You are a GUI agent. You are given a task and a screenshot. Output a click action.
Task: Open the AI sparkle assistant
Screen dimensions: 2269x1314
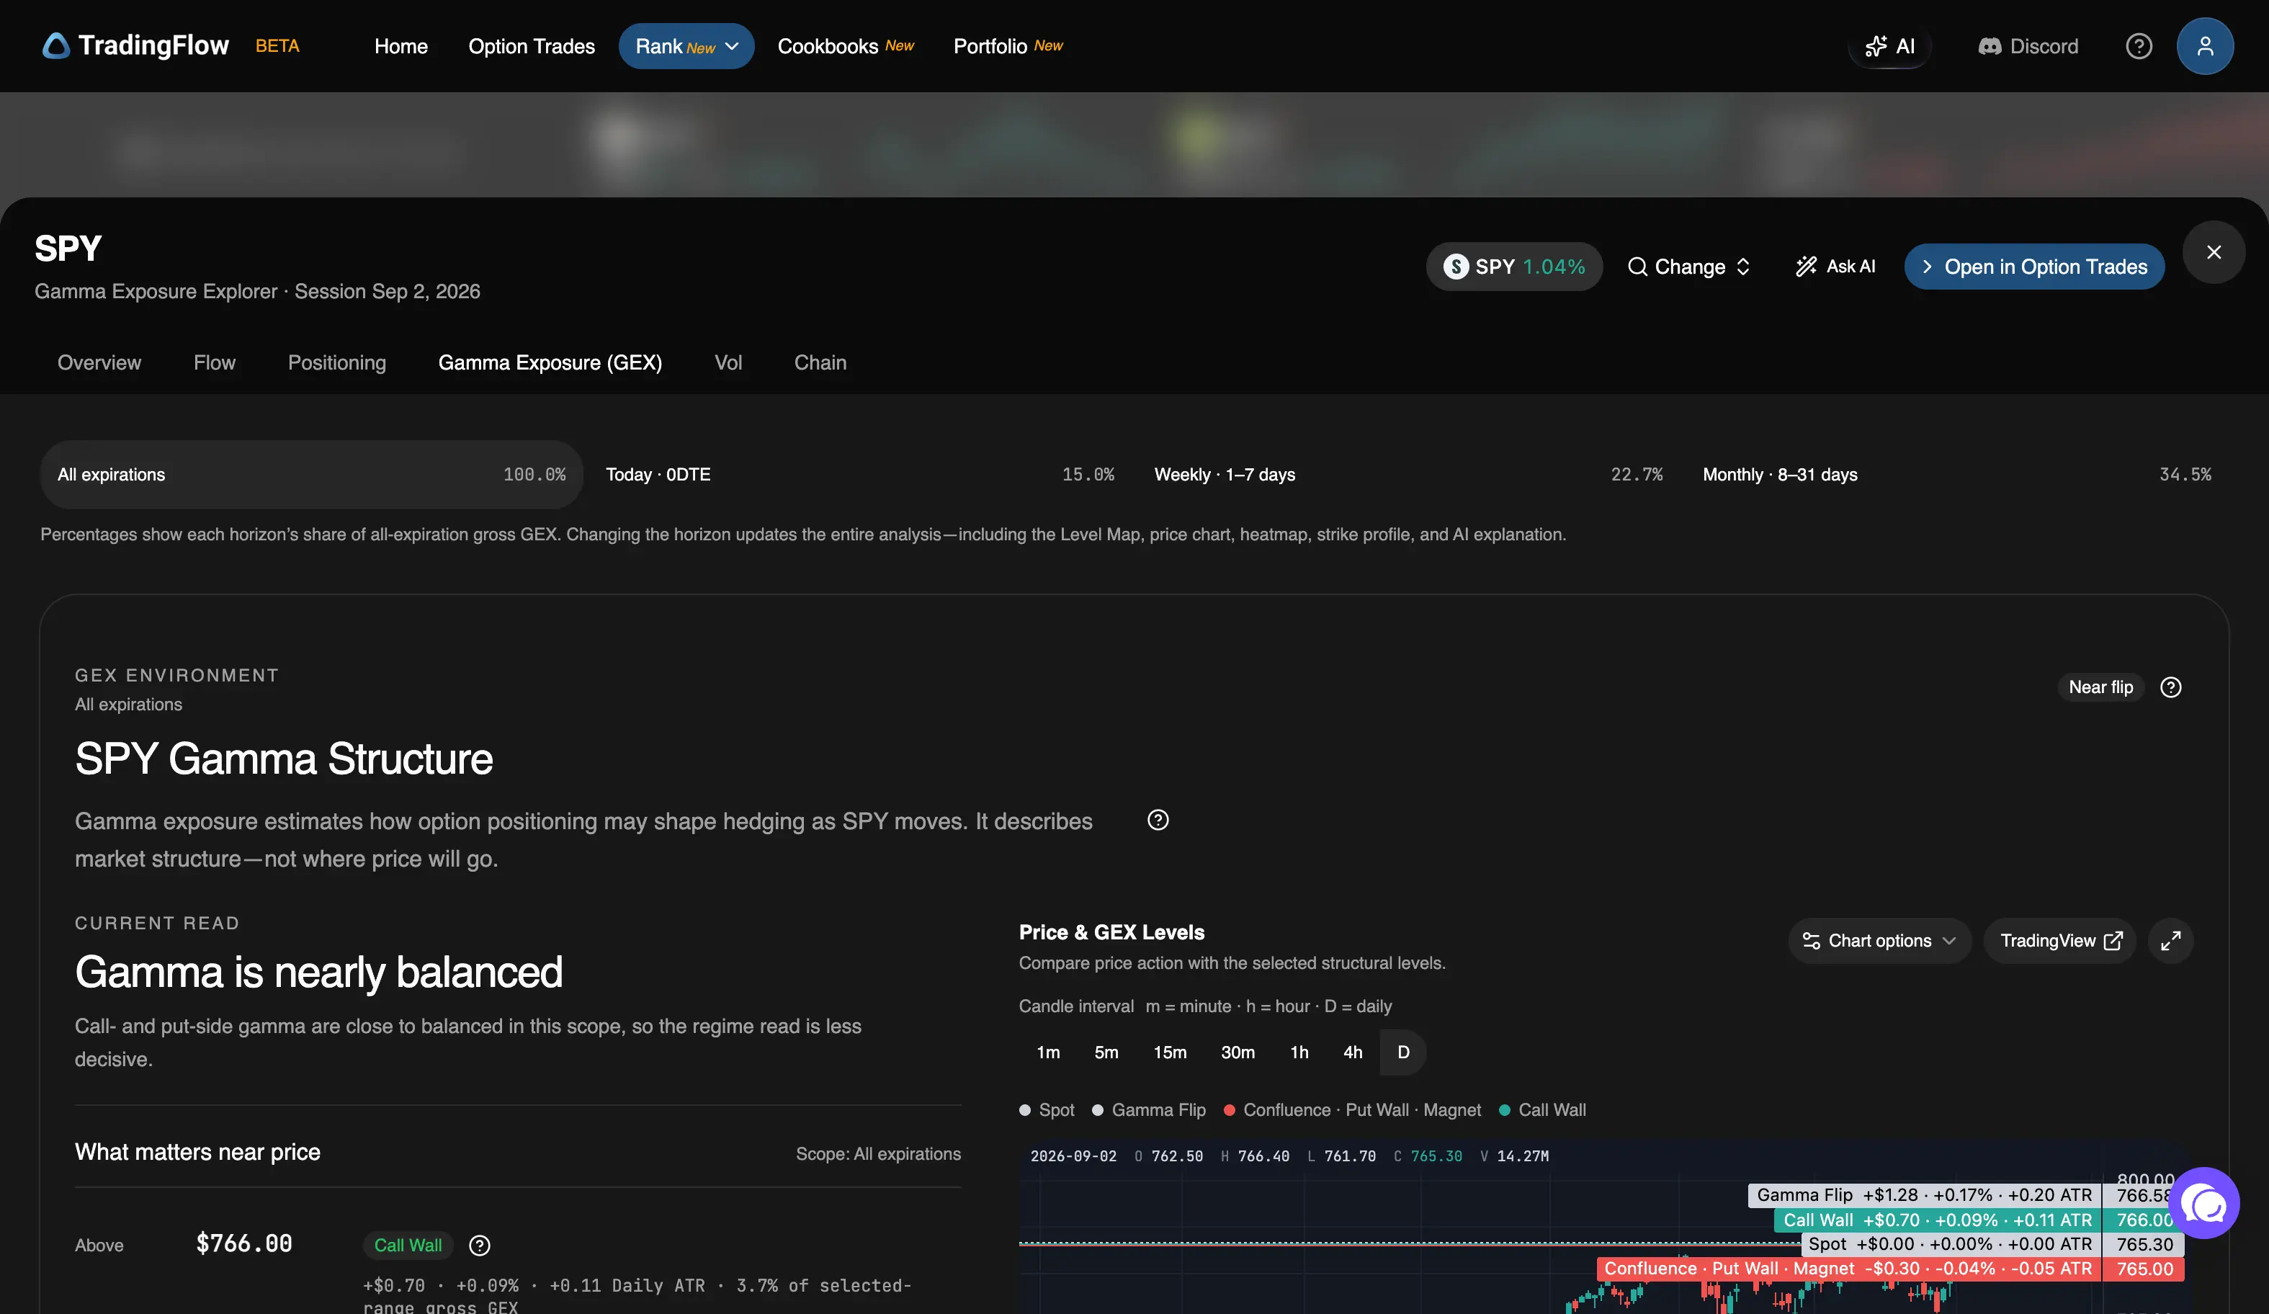pyautogui.click(x=1889, y=46)
